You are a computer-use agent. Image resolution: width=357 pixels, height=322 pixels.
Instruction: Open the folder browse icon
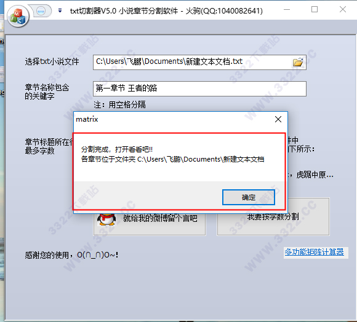pyautogui.click(x=298, y=62)
